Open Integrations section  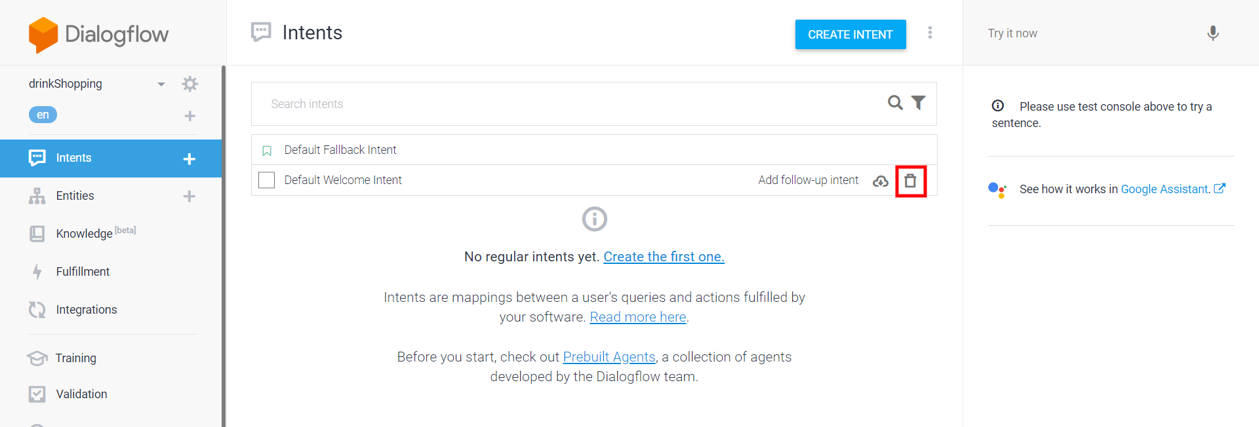pyautogui.click(x=87, y=310)
